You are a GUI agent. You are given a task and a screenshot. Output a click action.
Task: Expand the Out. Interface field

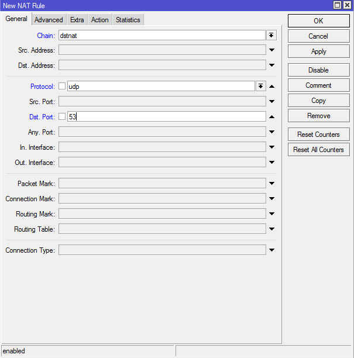coord(271,163)
